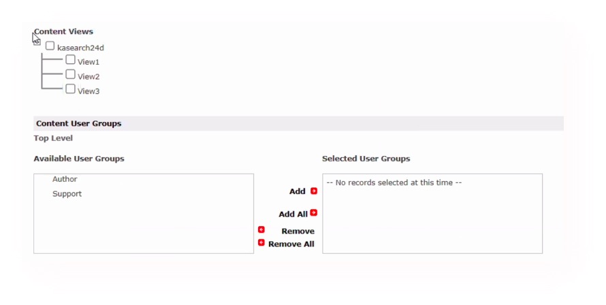Click the Content User Groups header bar
This screenshot has height=305, width=606.
coord(298,123)
